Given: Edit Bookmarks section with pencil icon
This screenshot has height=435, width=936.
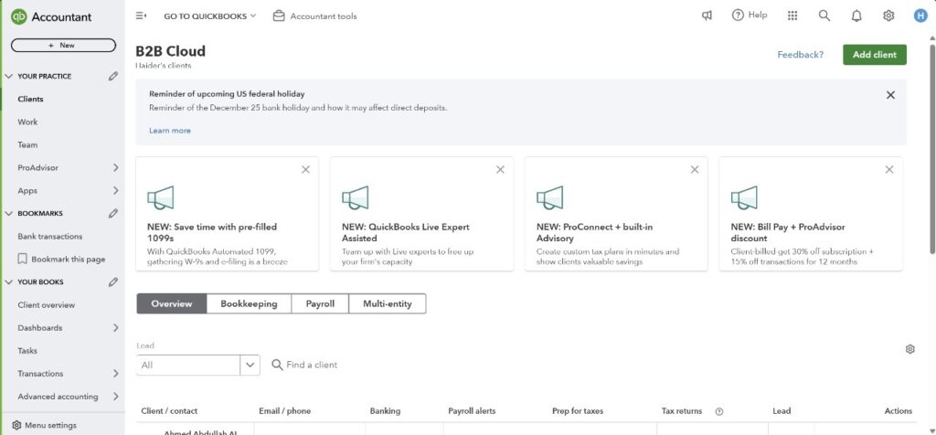Looking at the screenshot, I should coord(112,214).
